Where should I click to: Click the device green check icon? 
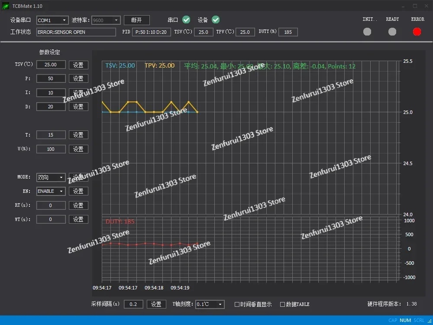tap(216, 20)
